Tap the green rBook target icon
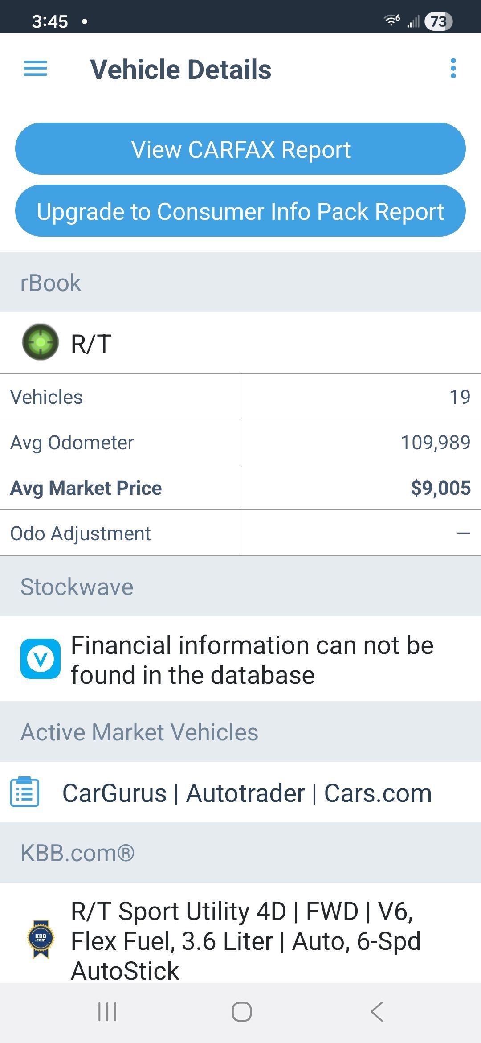 tap(41, 342)
